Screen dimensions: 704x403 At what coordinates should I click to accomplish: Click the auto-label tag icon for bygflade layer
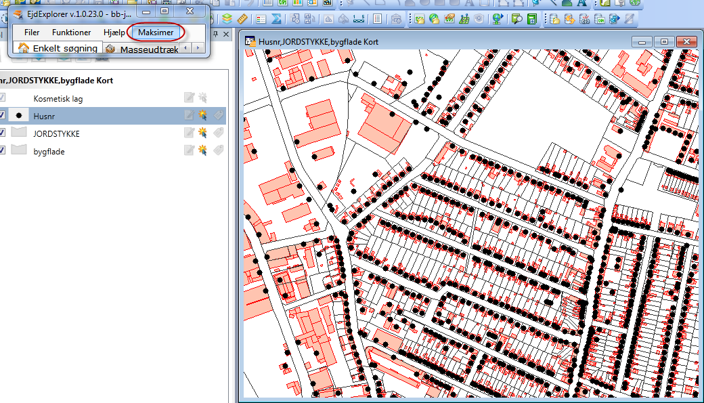(217, 151)
